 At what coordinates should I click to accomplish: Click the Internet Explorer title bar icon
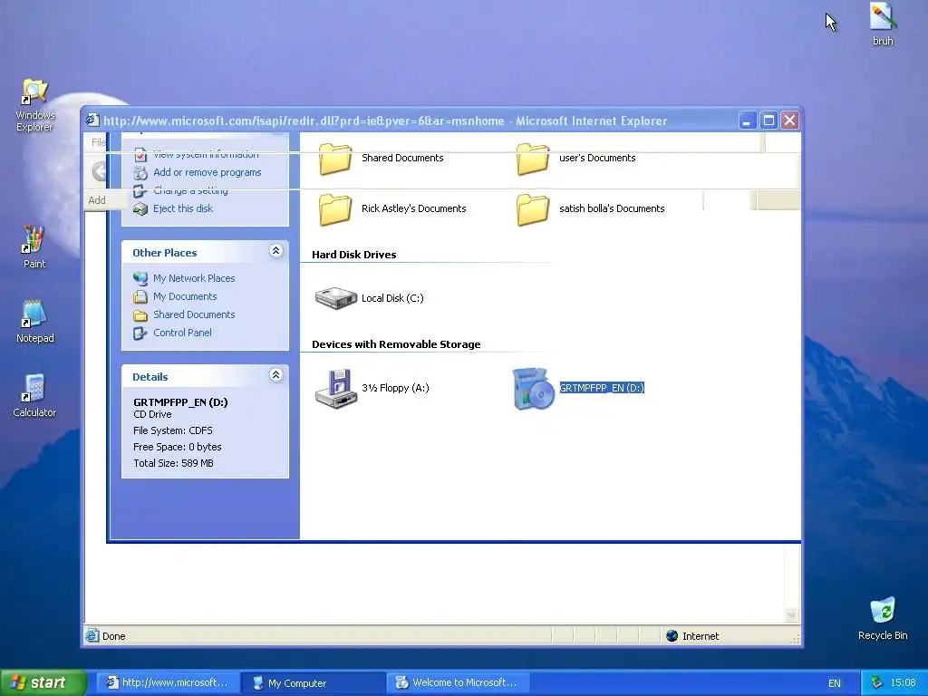[x=92, y=121]
